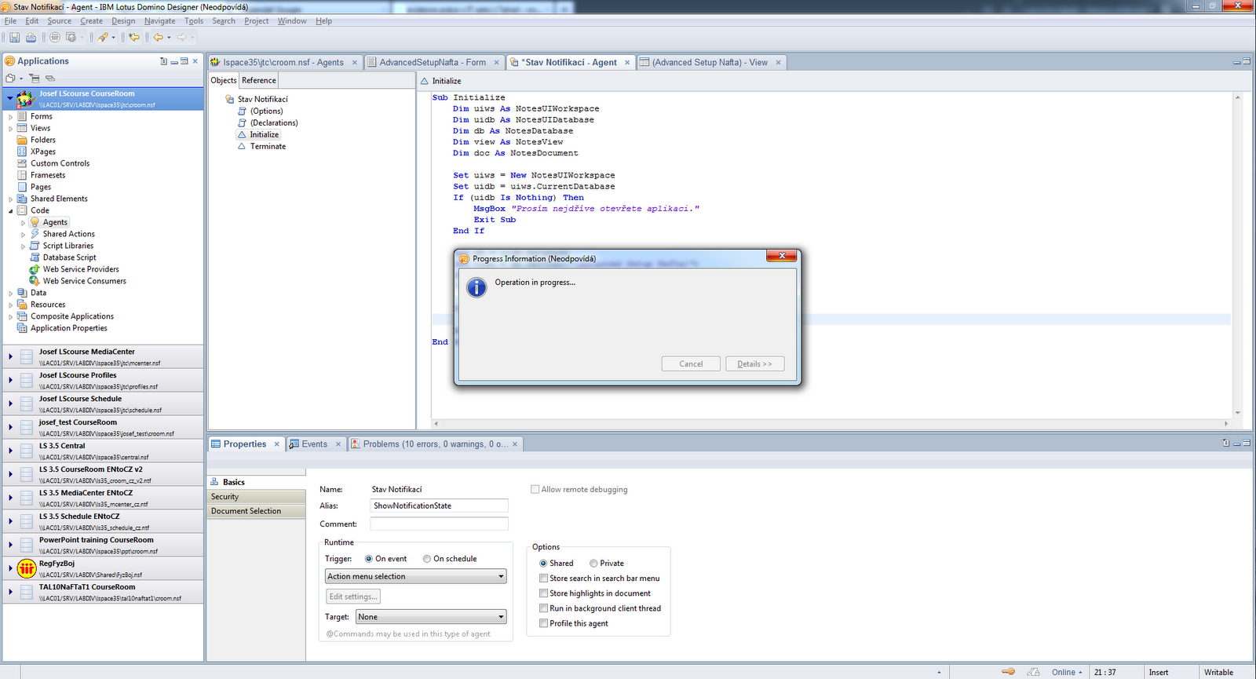Click the yellow Back navigation arrow

[x=158, y=37]
